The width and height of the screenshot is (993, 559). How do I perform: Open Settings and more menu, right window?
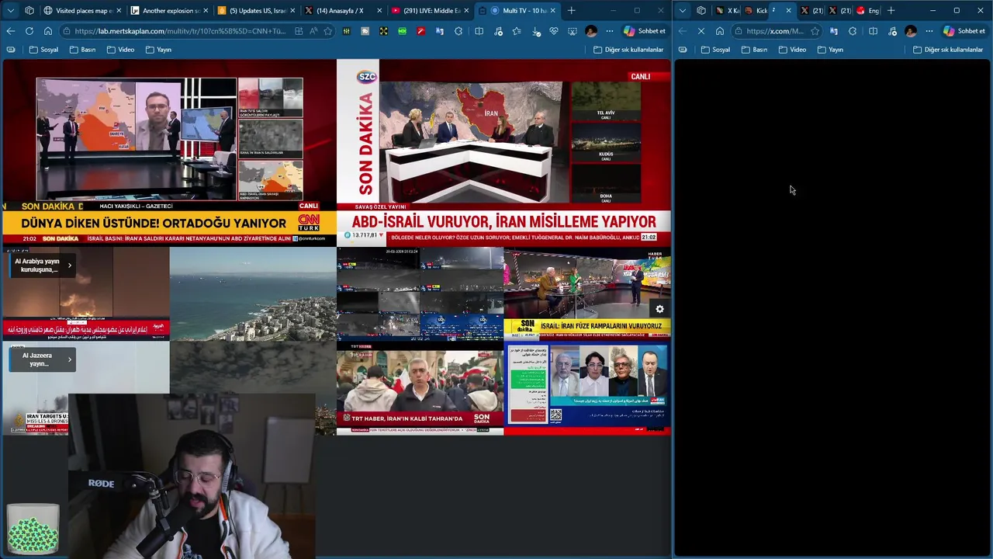pos(929,31)
